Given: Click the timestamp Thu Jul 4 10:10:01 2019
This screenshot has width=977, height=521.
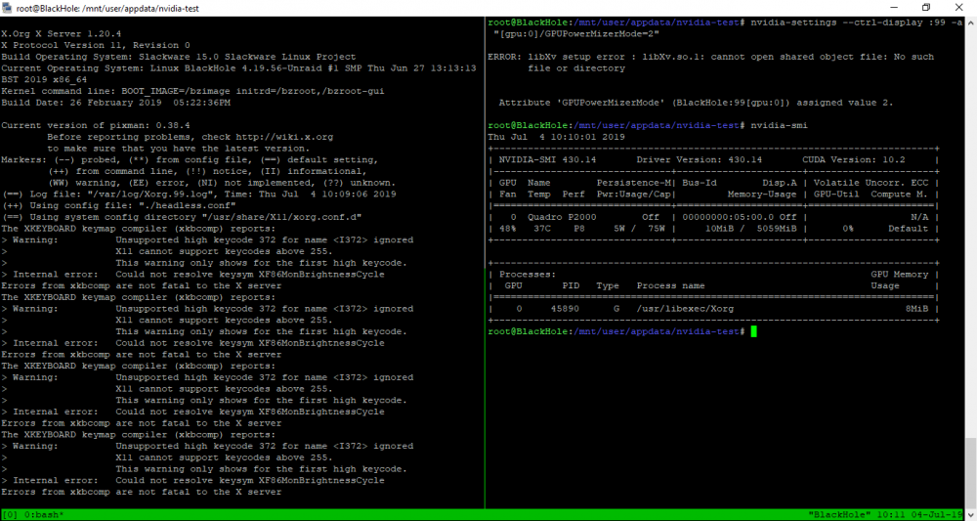Looking at the screenshot, I should click(557, 137).
